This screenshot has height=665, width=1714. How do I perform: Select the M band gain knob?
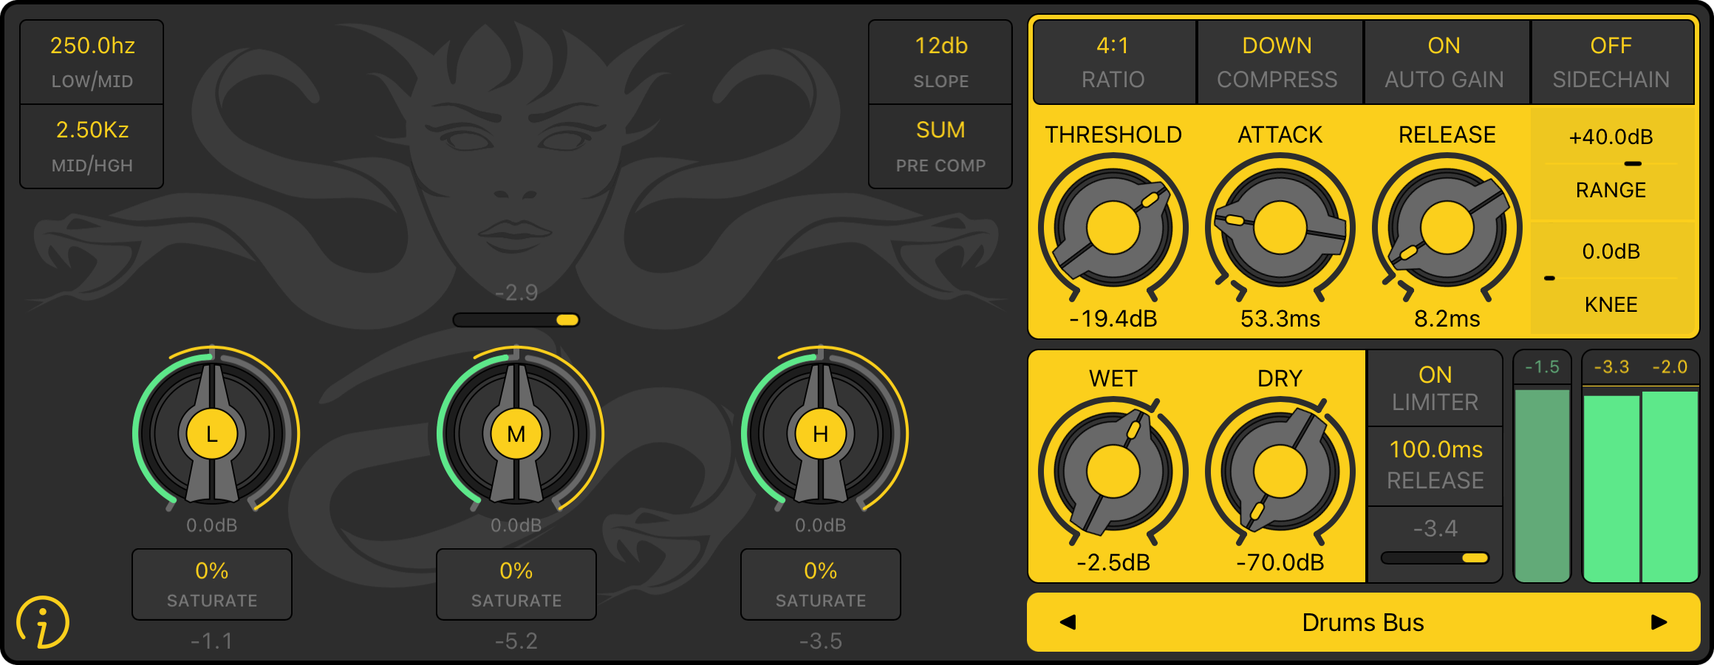click(x=517, y=434)
